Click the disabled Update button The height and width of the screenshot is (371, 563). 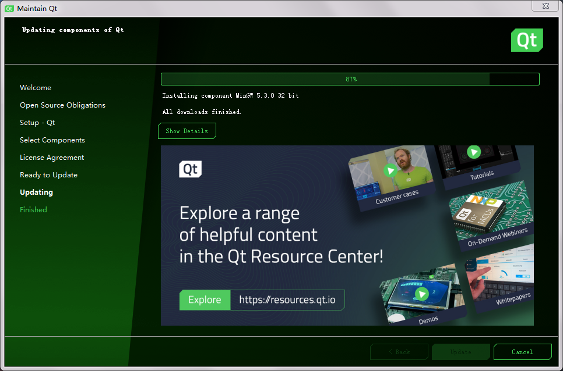[x=460, y=352]
